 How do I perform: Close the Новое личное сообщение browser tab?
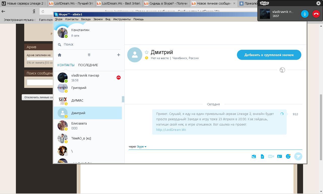[x=234, y=4]
